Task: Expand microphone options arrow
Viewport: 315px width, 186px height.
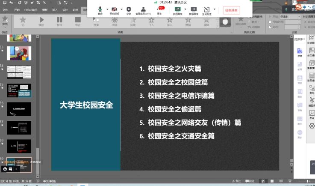Action: [106, 9]
